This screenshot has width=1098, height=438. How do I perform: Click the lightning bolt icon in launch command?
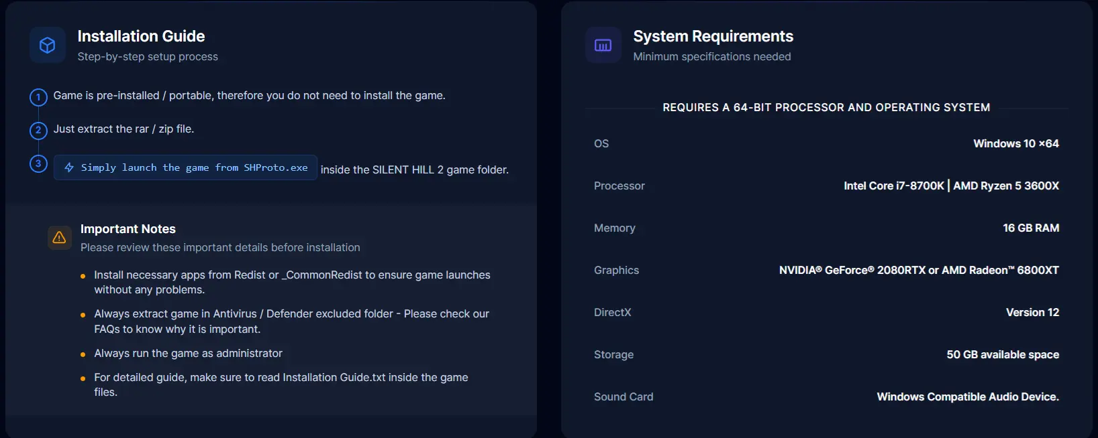pos(69,167)
